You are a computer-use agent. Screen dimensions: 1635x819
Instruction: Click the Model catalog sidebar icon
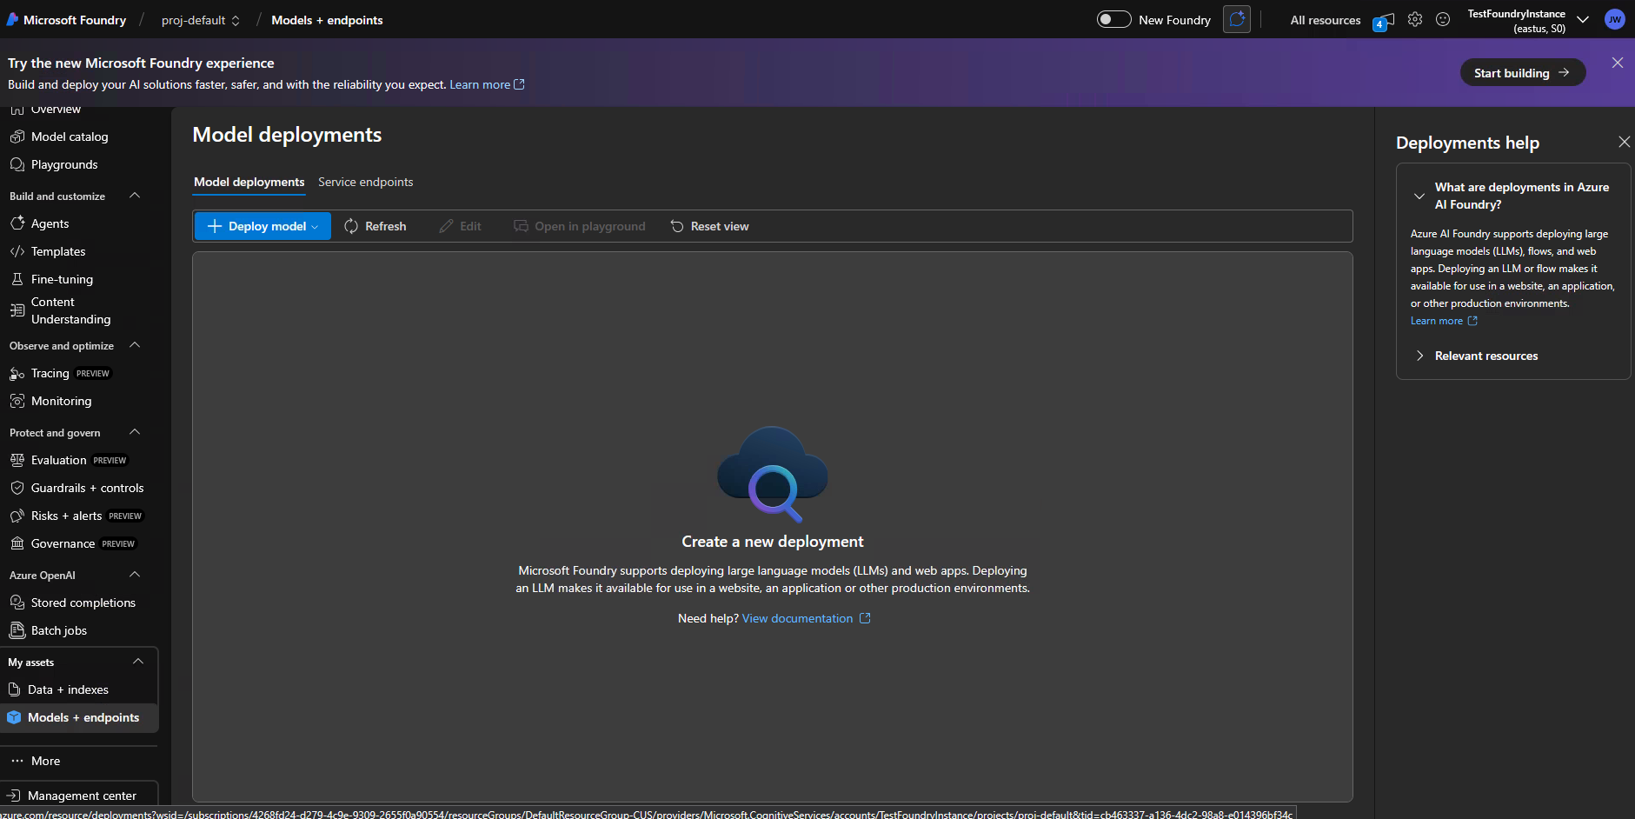click(17, 136)
